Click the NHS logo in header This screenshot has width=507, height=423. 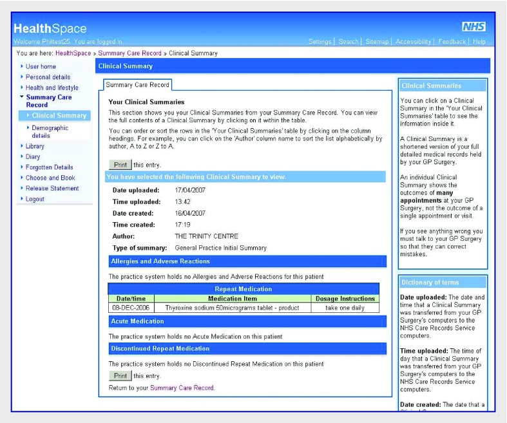474,26
